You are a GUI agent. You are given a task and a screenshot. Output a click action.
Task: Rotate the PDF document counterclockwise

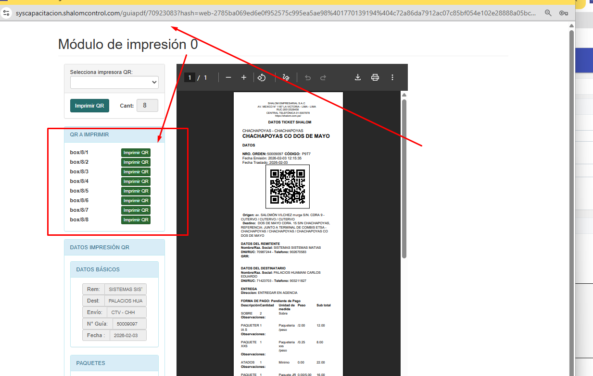click(x=262, y=77)
